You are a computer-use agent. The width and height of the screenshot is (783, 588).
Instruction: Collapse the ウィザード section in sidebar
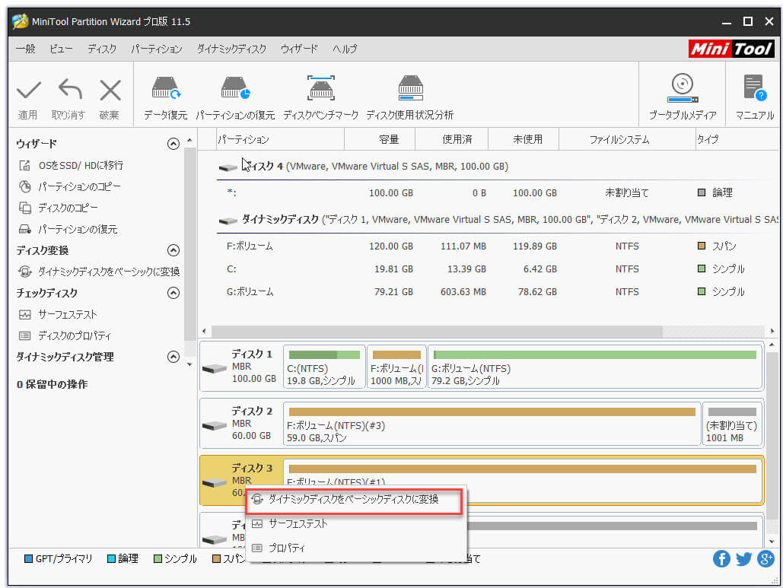click(x=173, y=144)
